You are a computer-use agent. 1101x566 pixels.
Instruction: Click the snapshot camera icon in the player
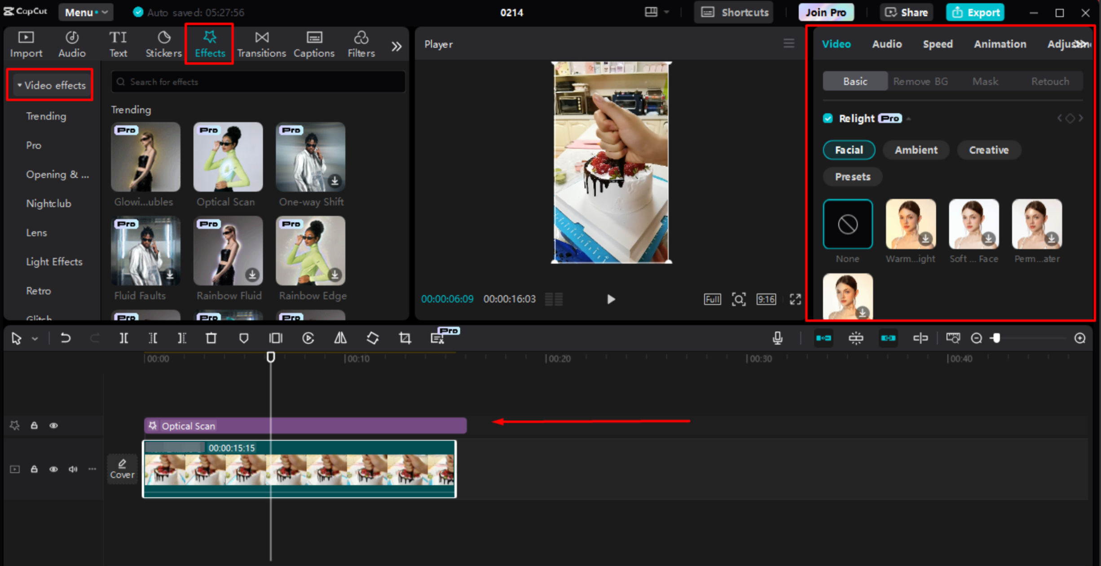[x=739, y=299]
